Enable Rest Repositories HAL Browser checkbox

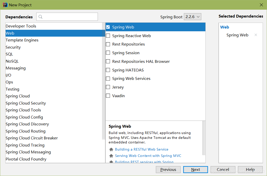pos(108,61)
